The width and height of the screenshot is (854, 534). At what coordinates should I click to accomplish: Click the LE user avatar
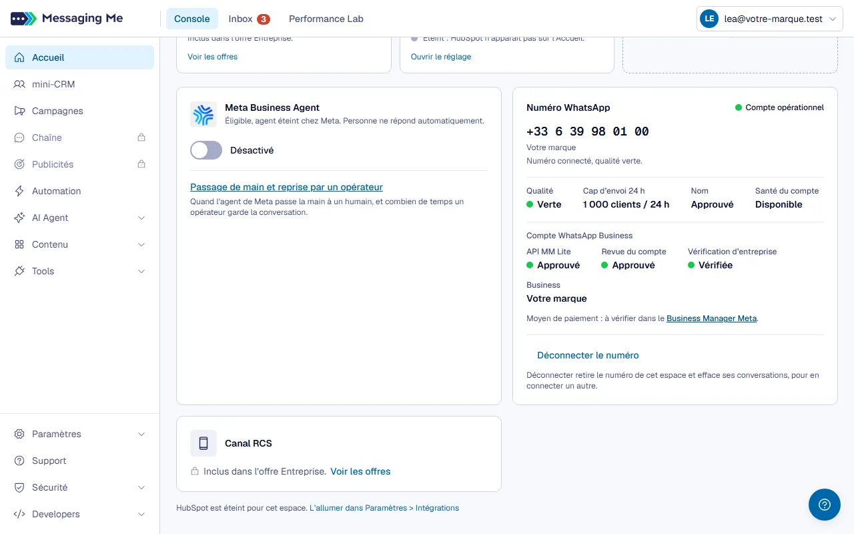tap(709, 19)
